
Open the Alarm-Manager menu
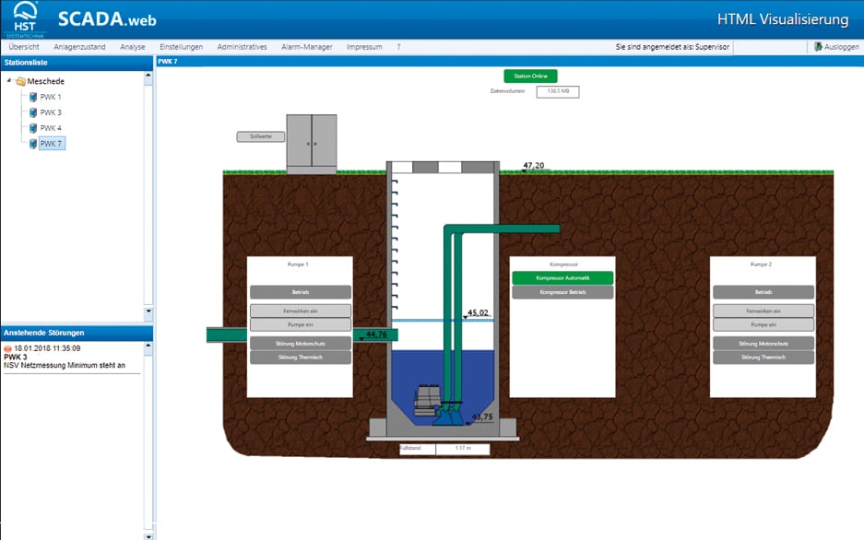(307, 47)
